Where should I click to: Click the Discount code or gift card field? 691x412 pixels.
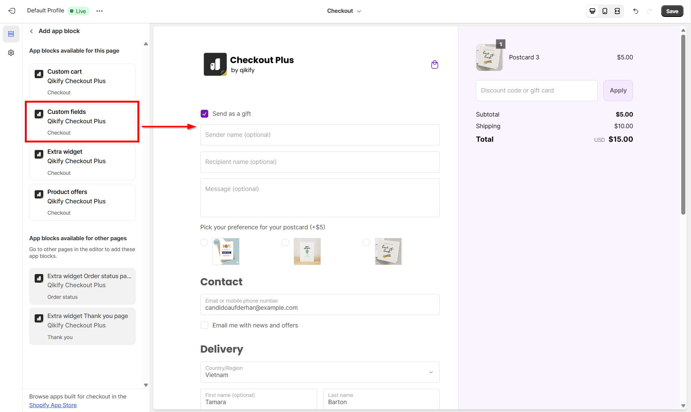(537, 91)
